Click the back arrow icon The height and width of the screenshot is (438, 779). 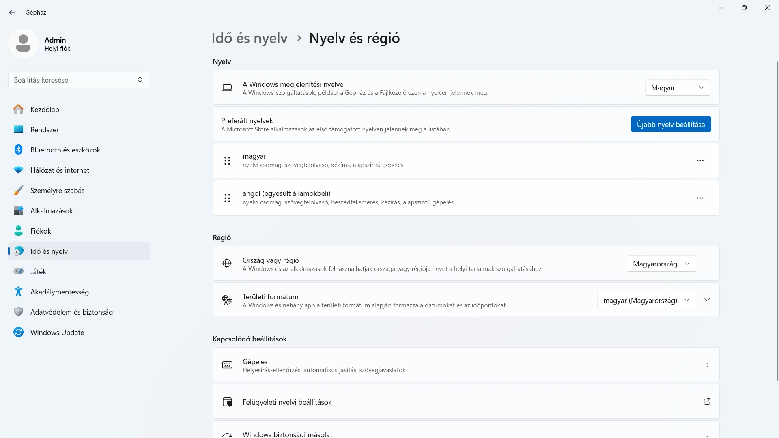point(12,13)
